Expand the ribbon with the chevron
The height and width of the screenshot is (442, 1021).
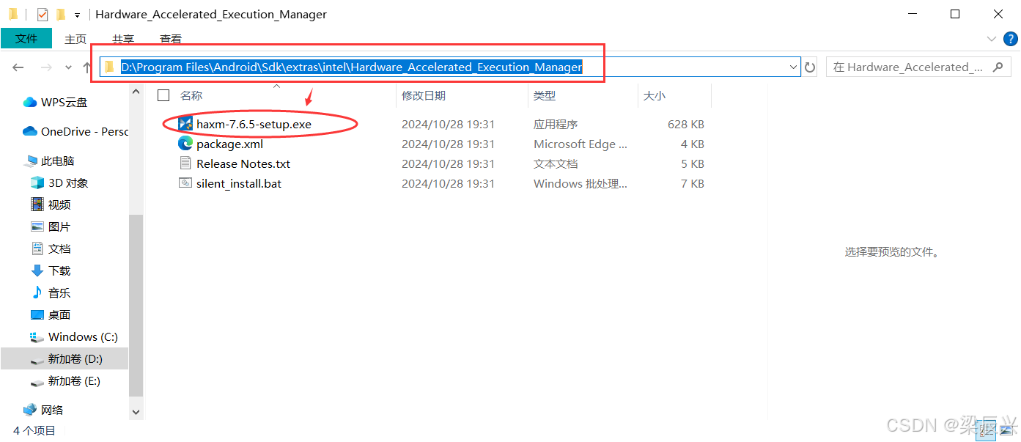[991, 39]
